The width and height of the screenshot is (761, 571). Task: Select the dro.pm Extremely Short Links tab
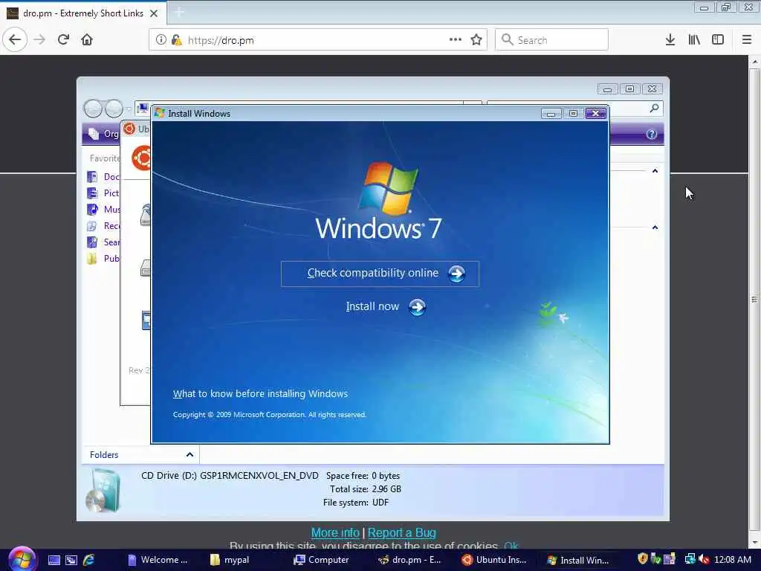(83, 13)
